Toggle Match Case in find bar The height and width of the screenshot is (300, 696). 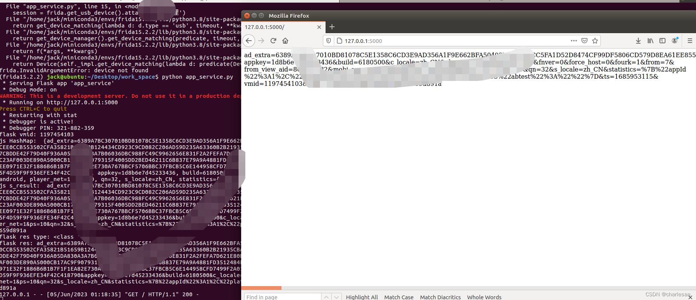[399, 297]
